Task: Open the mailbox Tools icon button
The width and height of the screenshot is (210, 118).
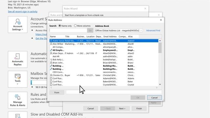Action: point(18,79)
